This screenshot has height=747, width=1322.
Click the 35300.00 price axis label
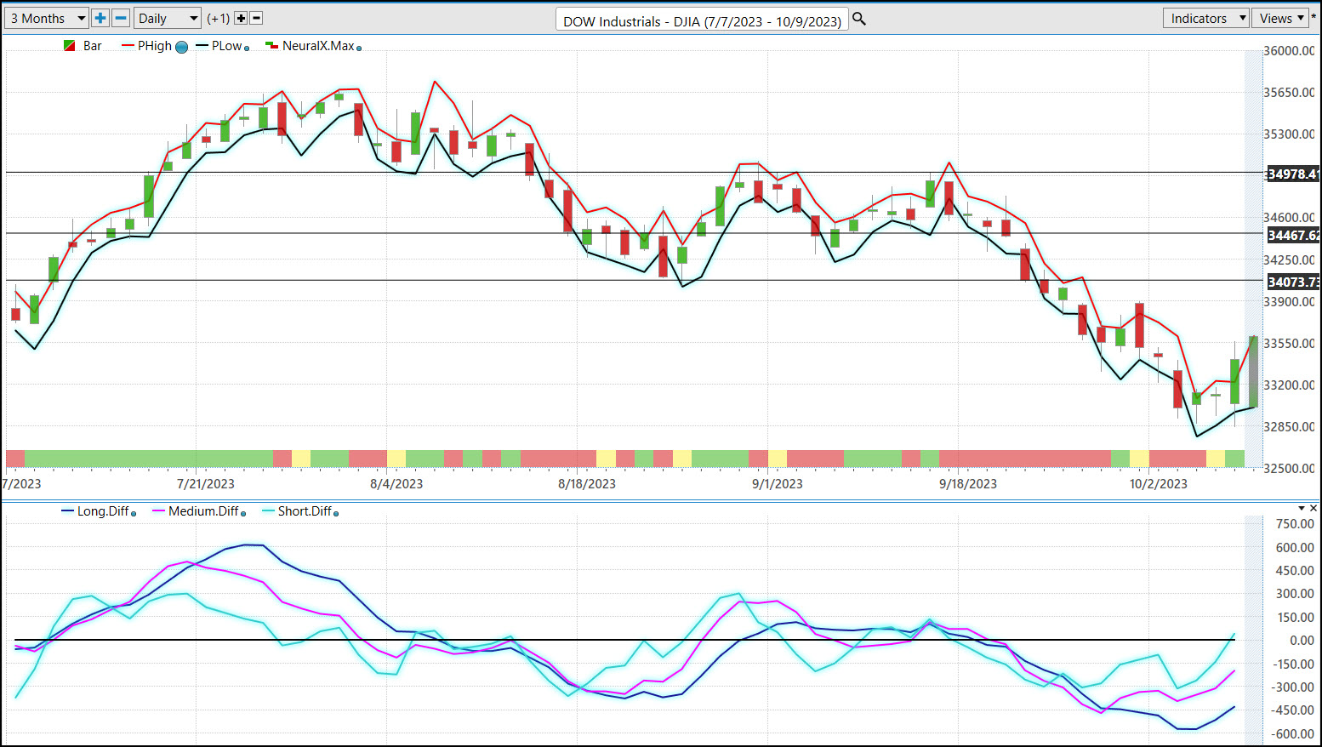[1290, 134]
